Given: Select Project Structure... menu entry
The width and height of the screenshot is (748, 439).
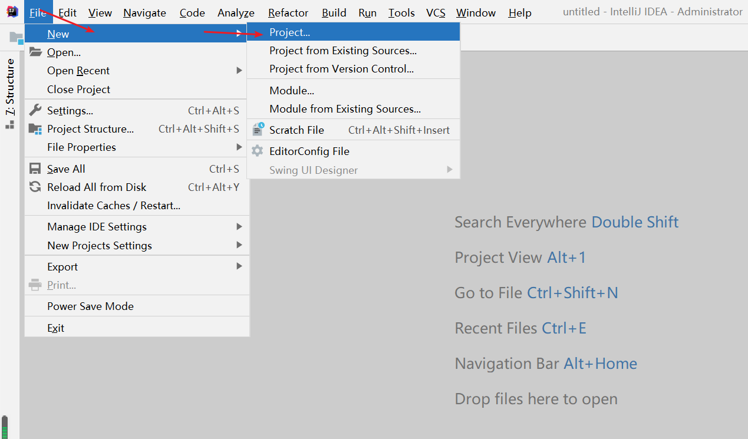Looking at the screenshot, I should point(136,128).
